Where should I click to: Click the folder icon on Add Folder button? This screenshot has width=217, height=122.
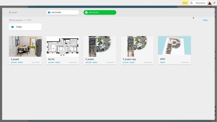(49, 13)
